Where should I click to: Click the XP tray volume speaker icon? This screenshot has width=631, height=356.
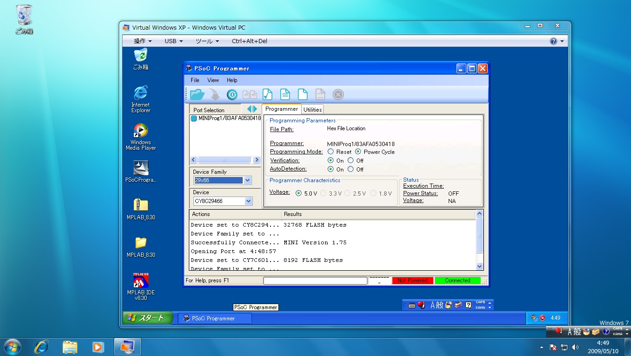[x=534, y=318]
